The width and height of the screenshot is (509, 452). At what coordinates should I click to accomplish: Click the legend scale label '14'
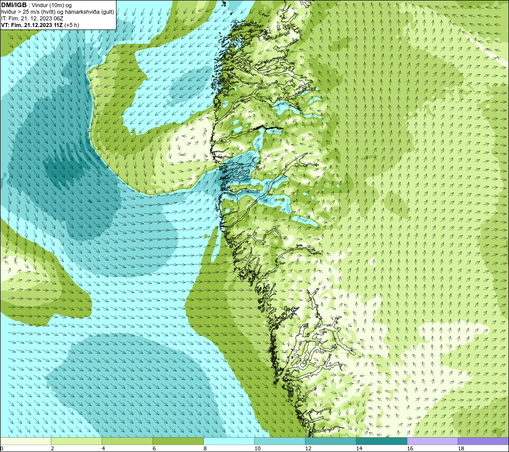pos(359,448)
